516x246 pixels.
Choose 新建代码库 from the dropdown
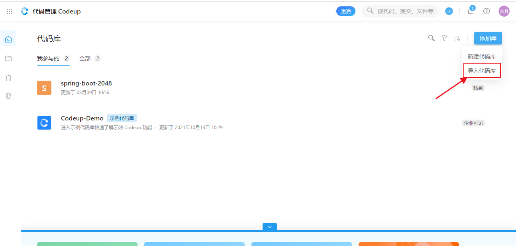point(482,56)
